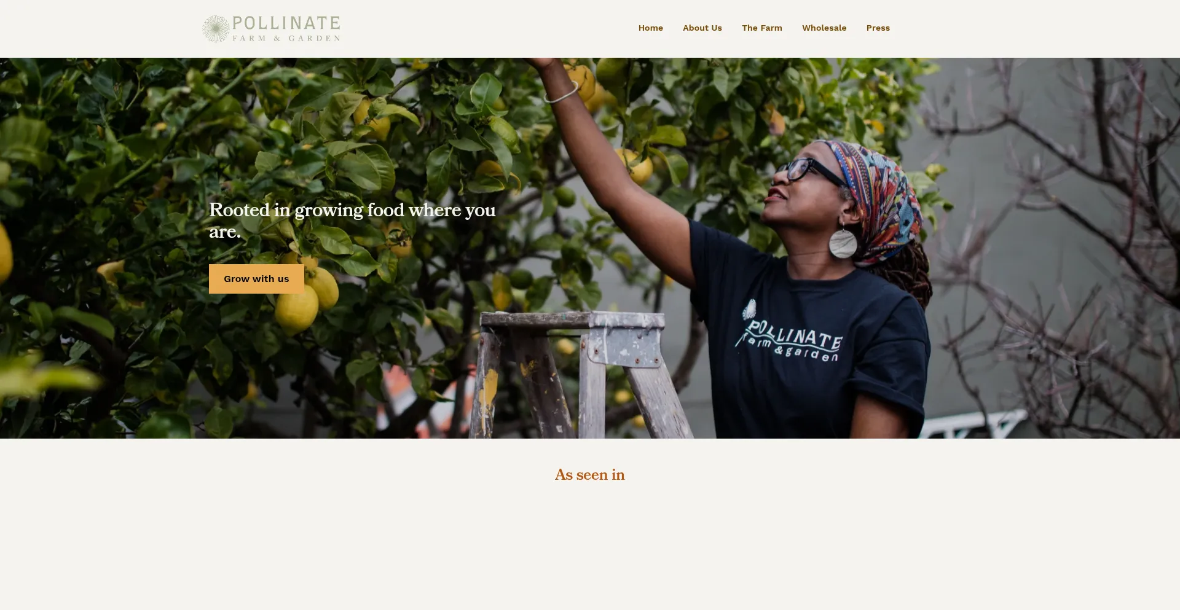Screen dimensions: 1180x610
Task: Navigate to the Wholesale page
Action: pos(824,28)
